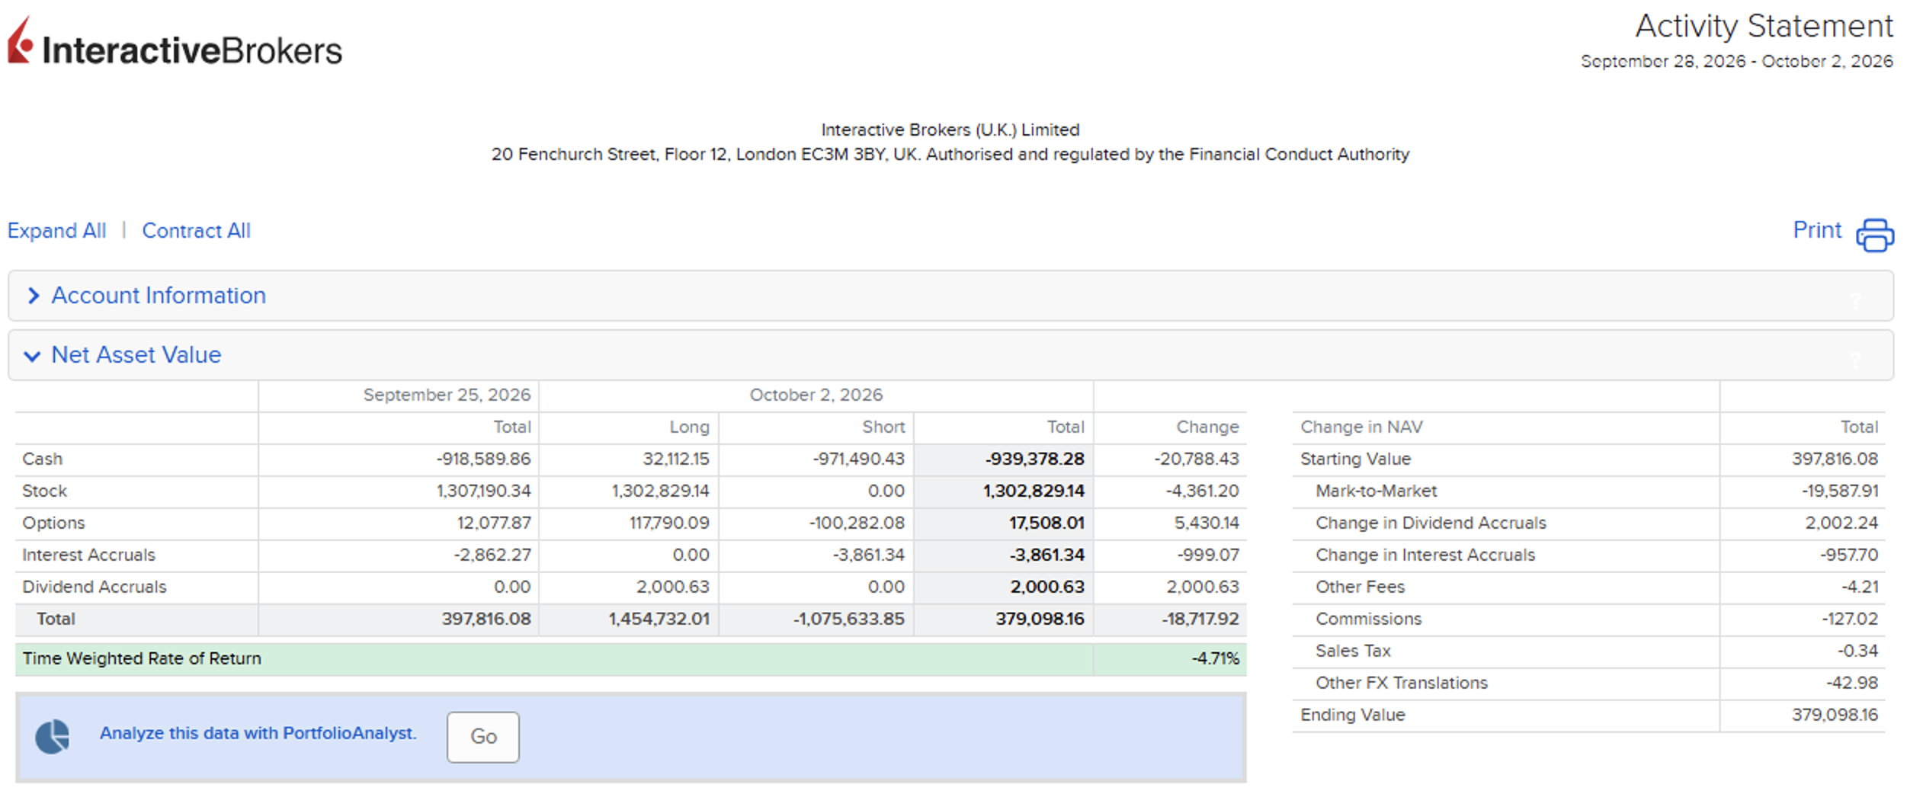Click the October 2, 2026 column header

pyautogui.click(x=816, y=395)
